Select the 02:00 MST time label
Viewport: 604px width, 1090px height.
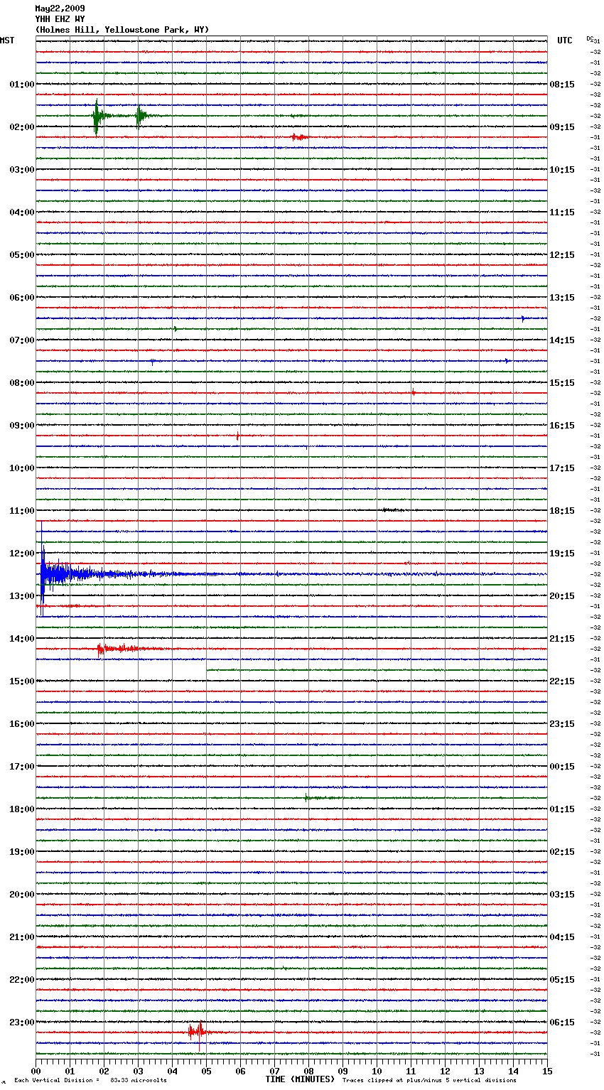coord(22,127)
